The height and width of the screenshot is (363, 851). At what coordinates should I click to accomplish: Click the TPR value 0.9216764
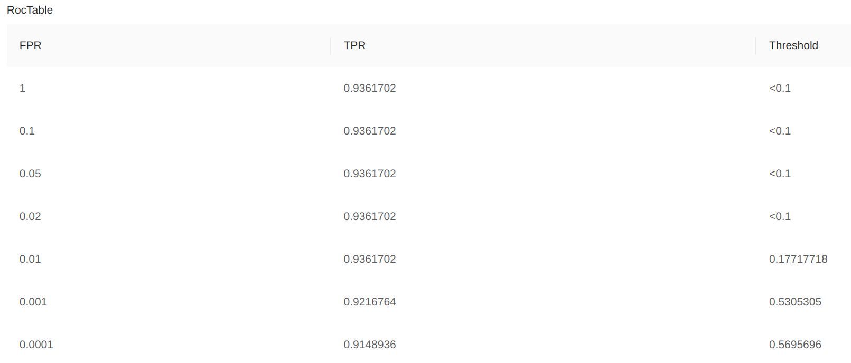click(x=369, y=302)
